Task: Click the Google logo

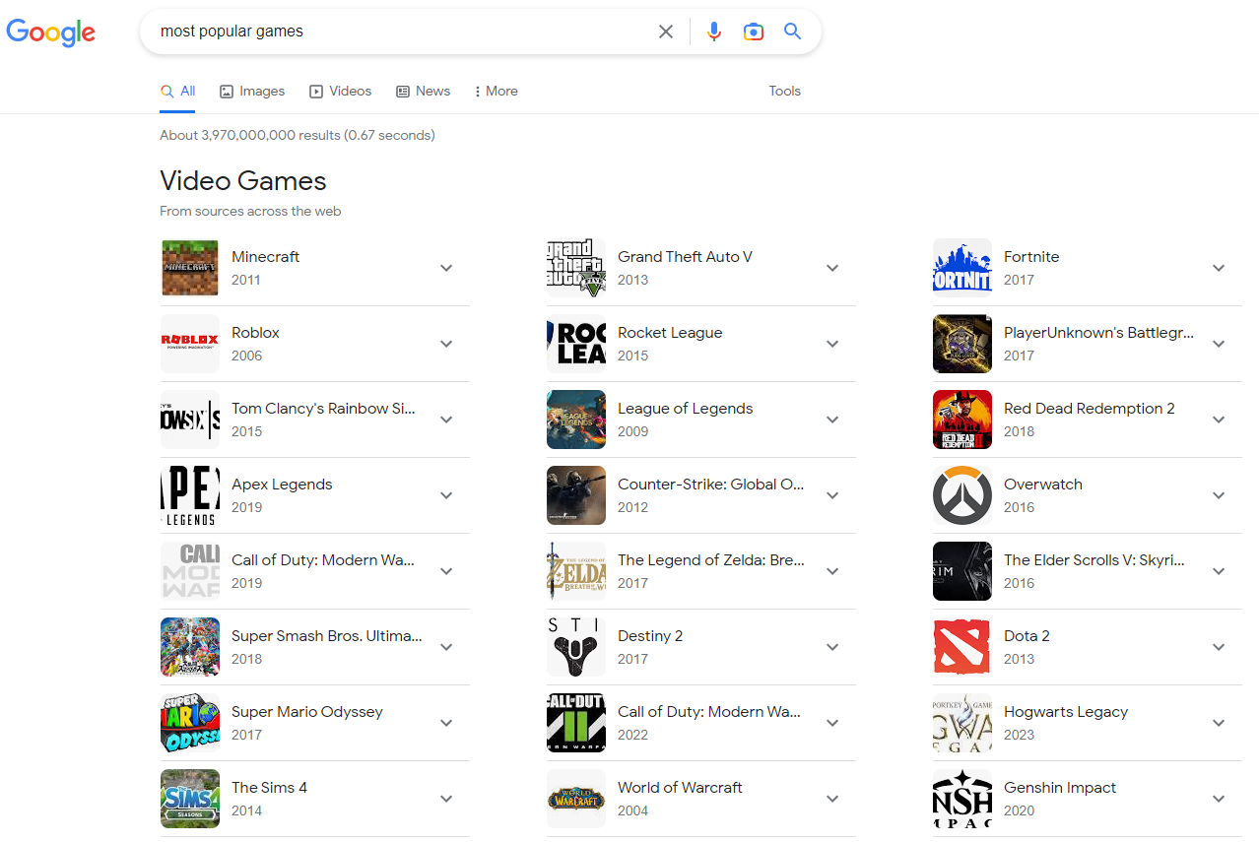Action: coord(51,32)
